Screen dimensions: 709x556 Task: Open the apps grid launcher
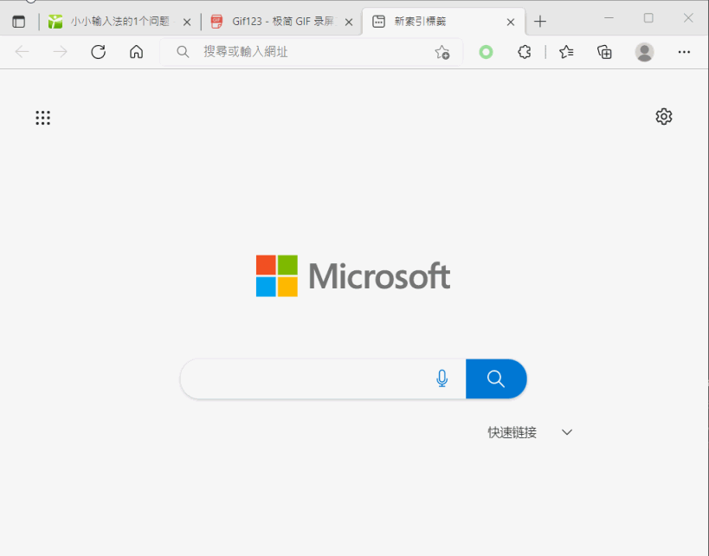point(43,118)
